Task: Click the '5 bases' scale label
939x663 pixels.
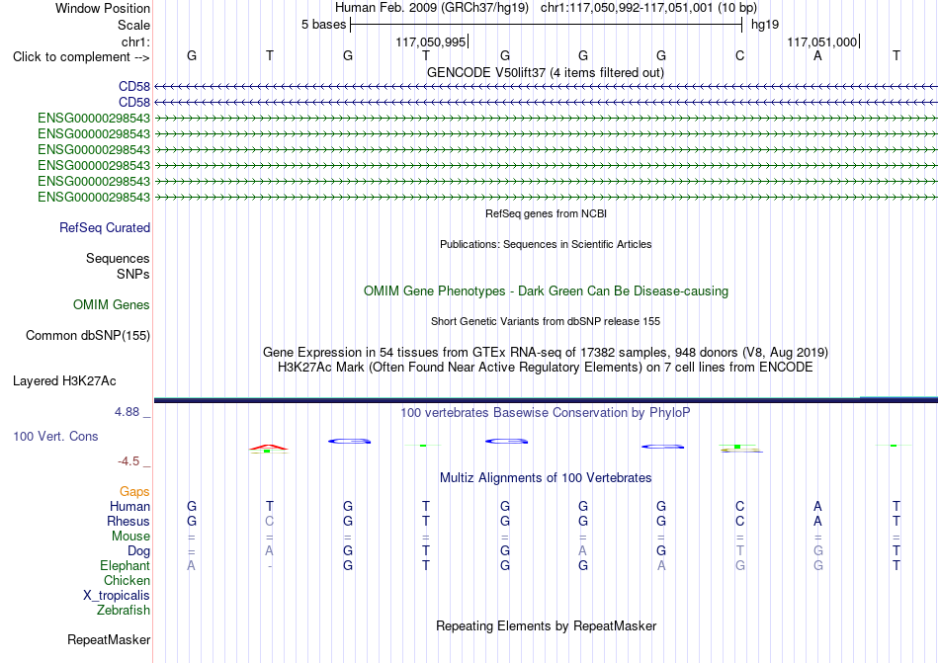Action: (323, 25)
